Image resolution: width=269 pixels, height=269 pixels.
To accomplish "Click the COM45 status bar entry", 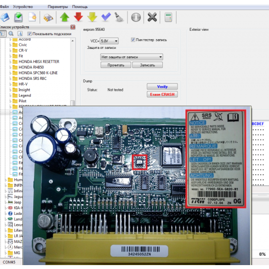I will coord(9,262).
